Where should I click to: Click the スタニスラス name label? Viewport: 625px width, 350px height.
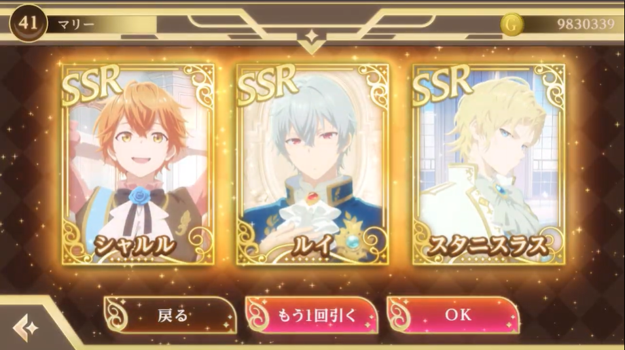click(x=488, y=245)
